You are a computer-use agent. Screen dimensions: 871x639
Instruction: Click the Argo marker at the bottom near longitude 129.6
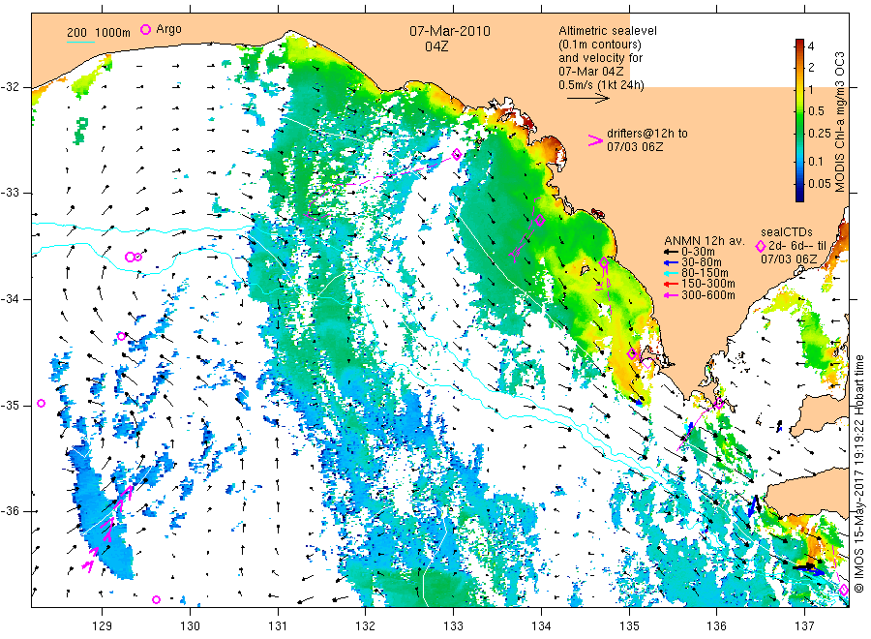click(x=156, y=599)
